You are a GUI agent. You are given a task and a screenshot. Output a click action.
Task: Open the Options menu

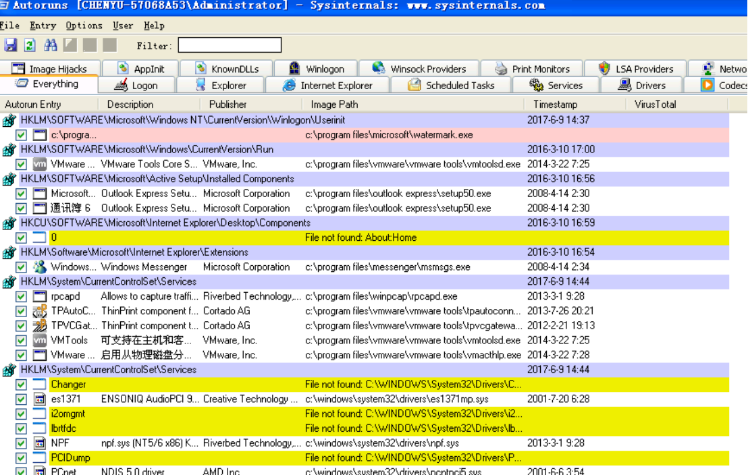(x=84, y=26)
